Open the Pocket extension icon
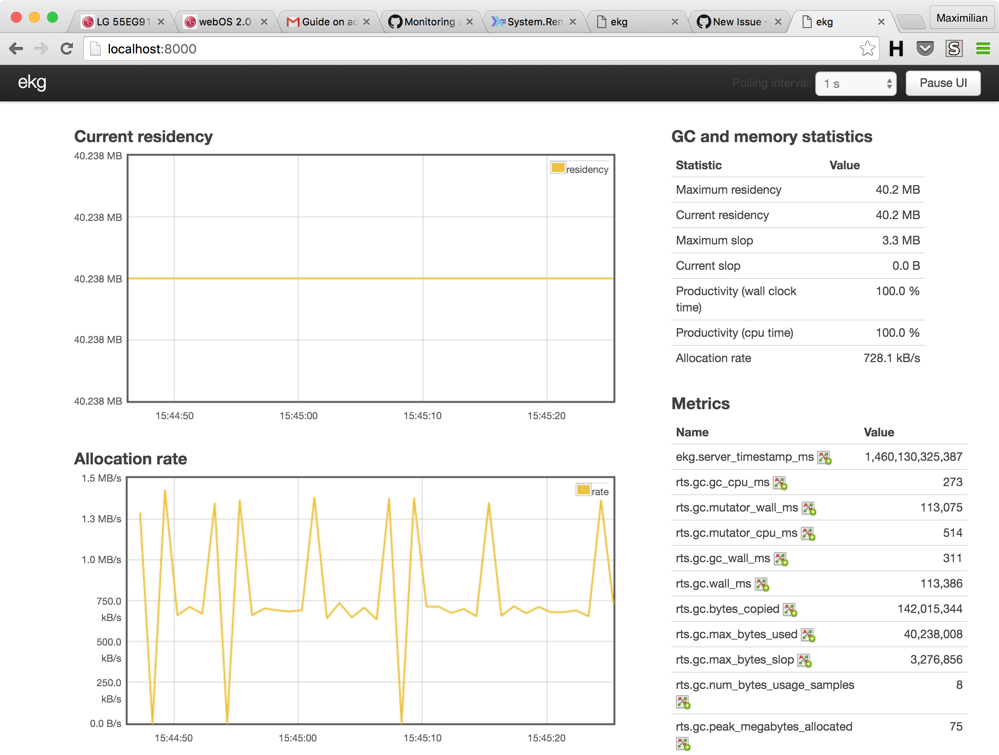The width and height of the screenshot is (999, 755). tap(925, 48)
